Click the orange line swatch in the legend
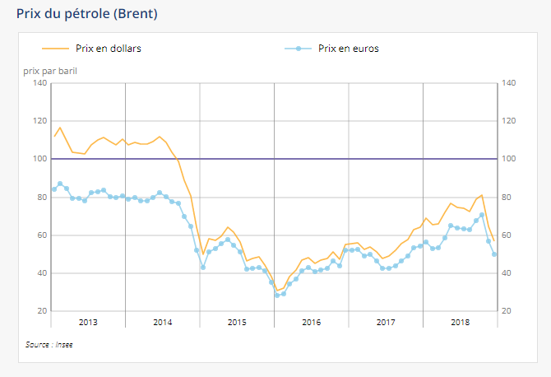This screenshot has width=551, height=377. point(49,49)
